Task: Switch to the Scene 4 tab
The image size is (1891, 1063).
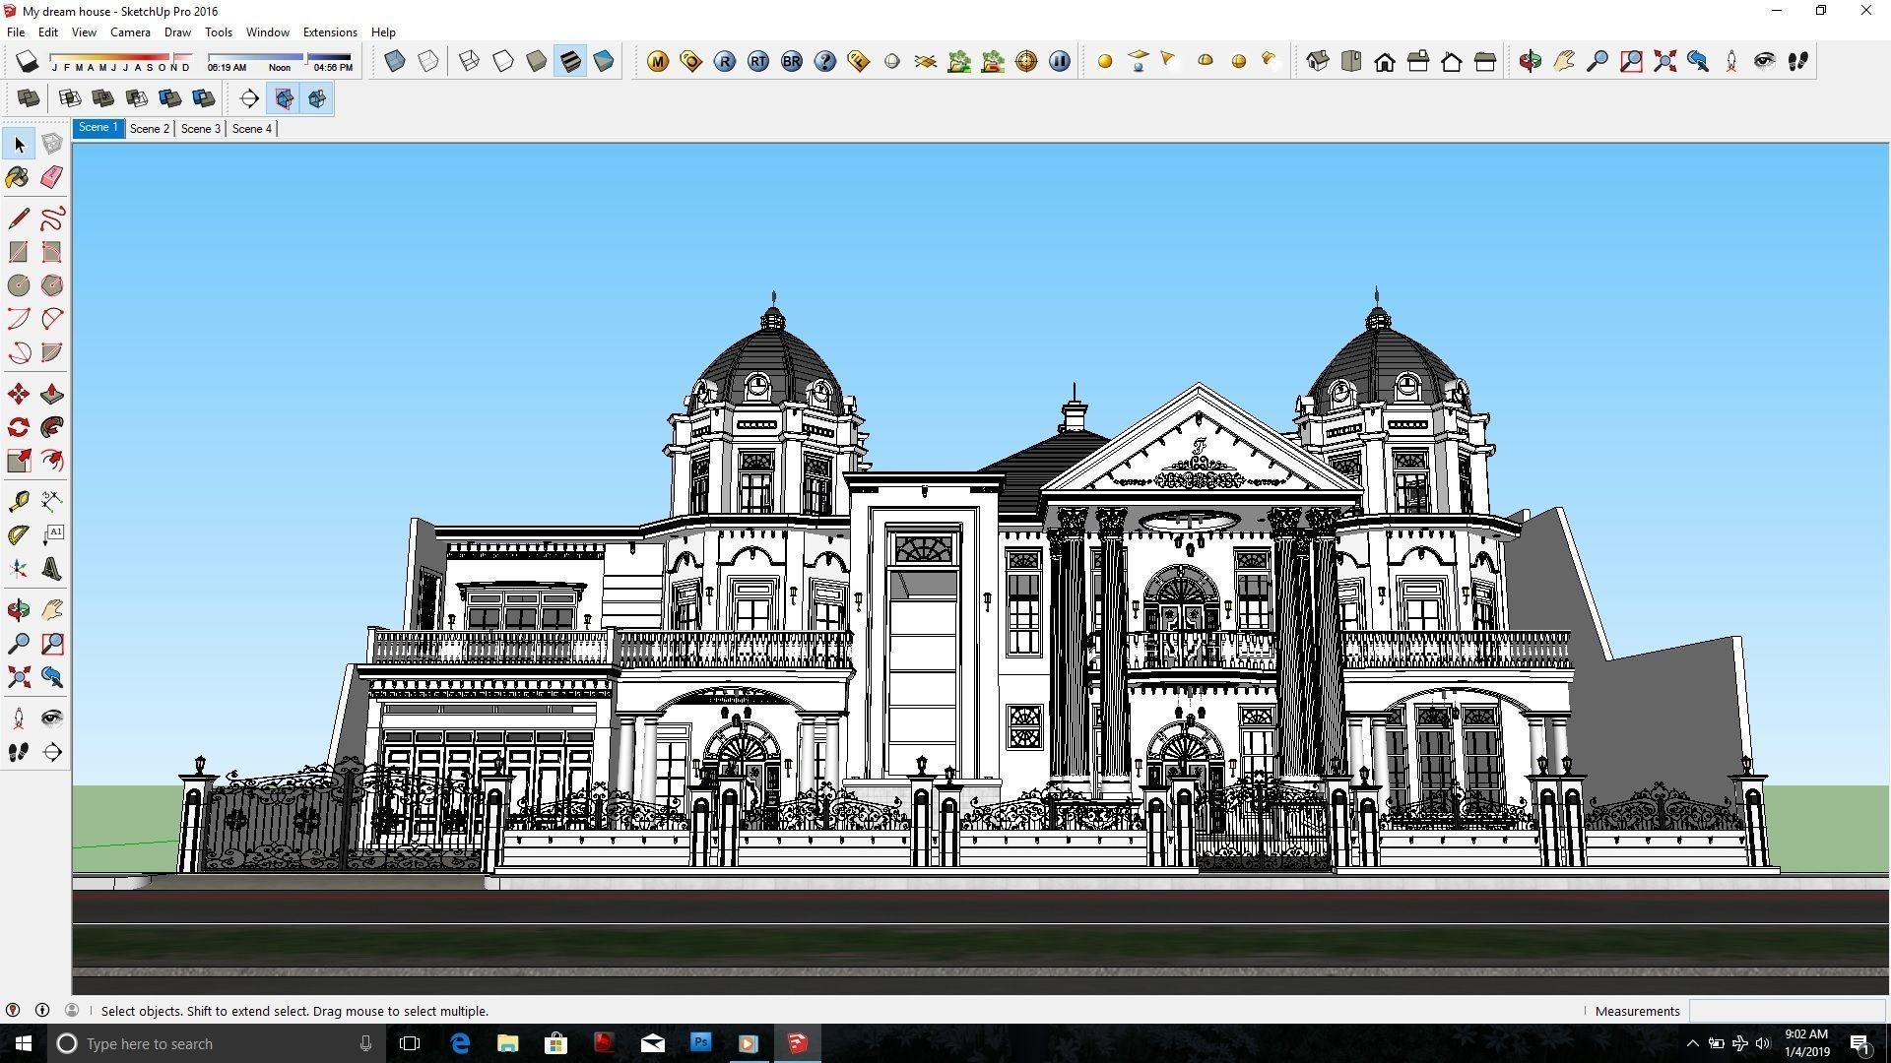Action: 252,129
